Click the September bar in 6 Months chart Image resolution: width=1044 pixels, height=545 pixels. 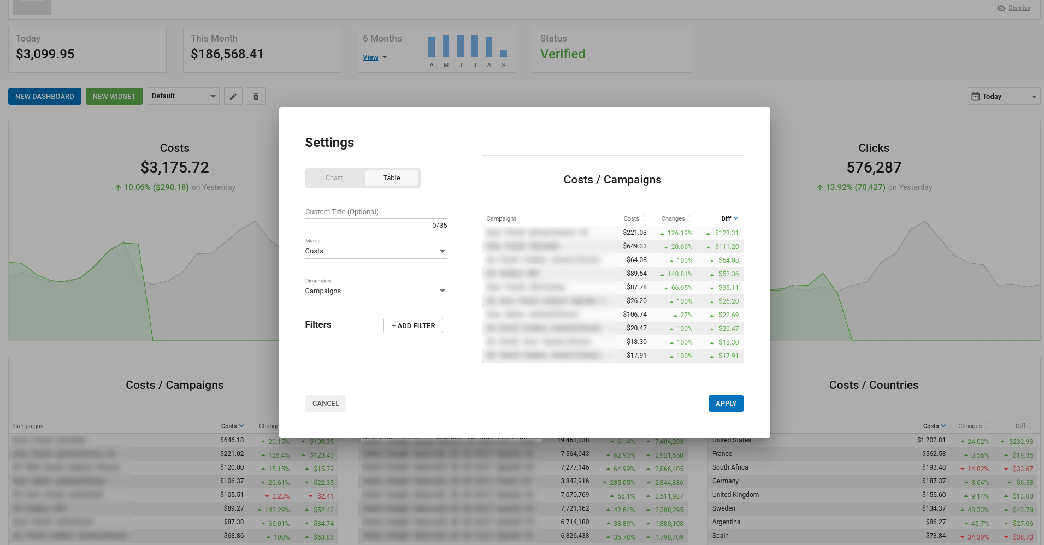coord(504,53)
